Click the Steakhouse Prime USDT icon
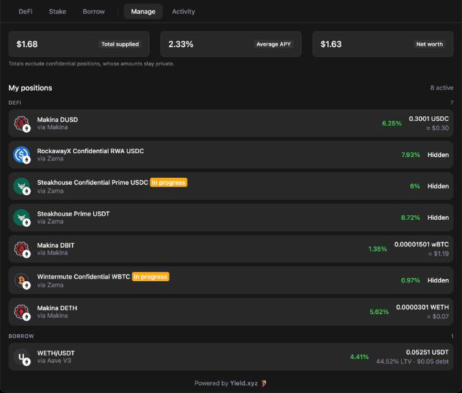Screen dimensions: 462x393 22,218
